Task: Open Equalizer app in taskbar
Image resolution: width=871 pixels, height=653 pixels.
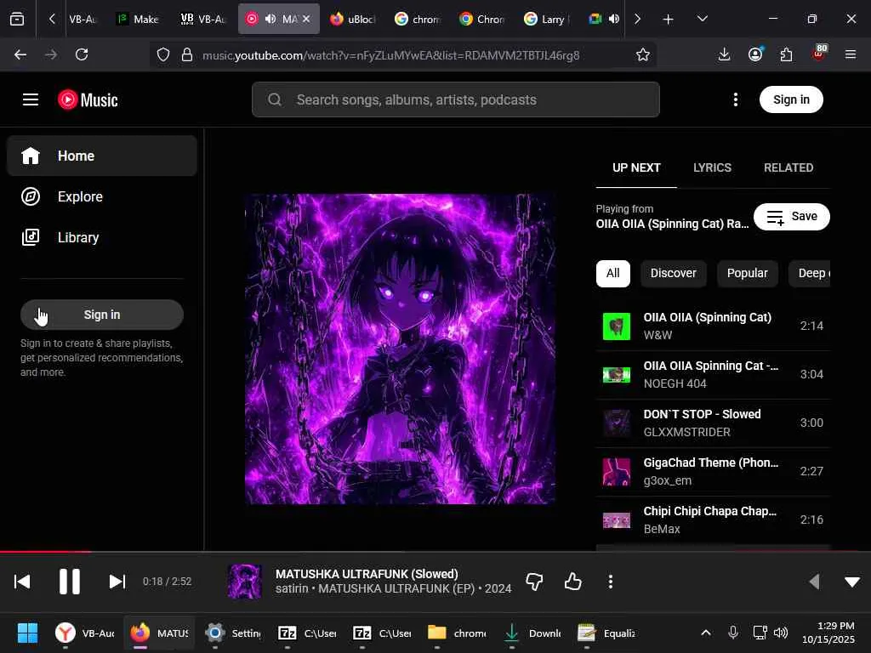Action: [x=607, y=633]
